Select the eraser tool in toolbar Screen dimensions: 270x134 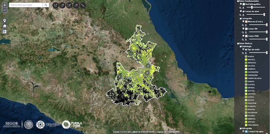(76, 5)
